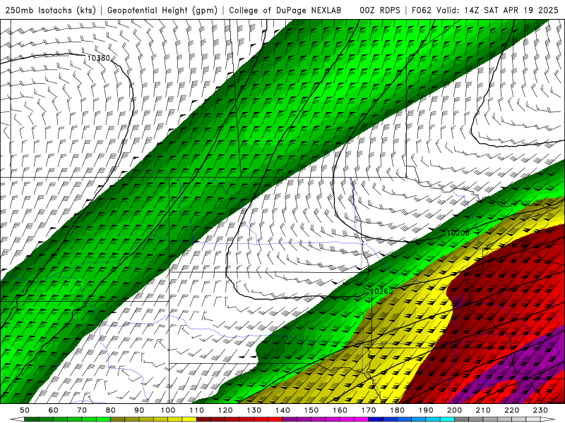
Task: Pick the bright magenta swatch before 170
Action: pyautogui.click(x=362, y=419)
